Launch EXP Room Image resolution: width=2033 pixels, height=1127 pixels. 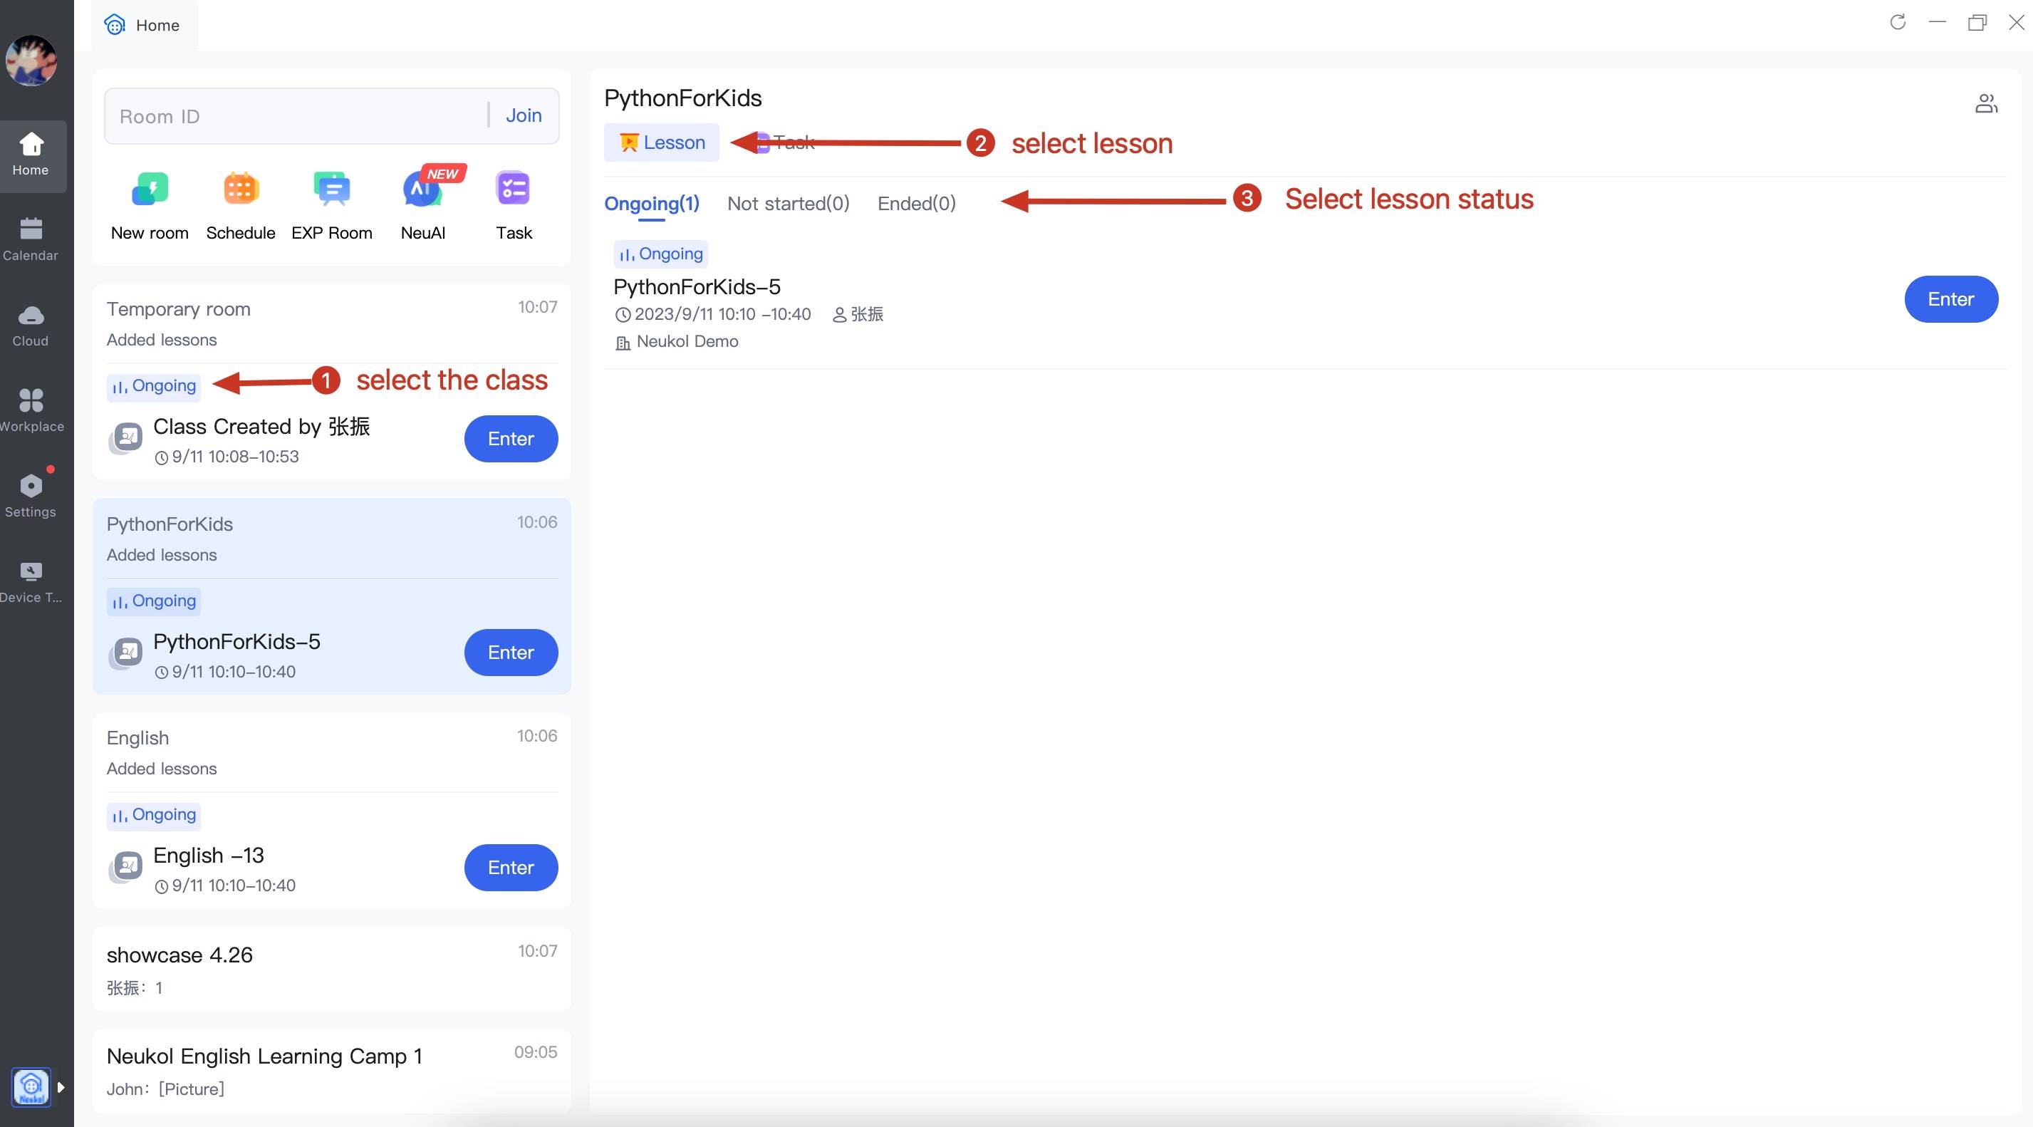point(331,189)
